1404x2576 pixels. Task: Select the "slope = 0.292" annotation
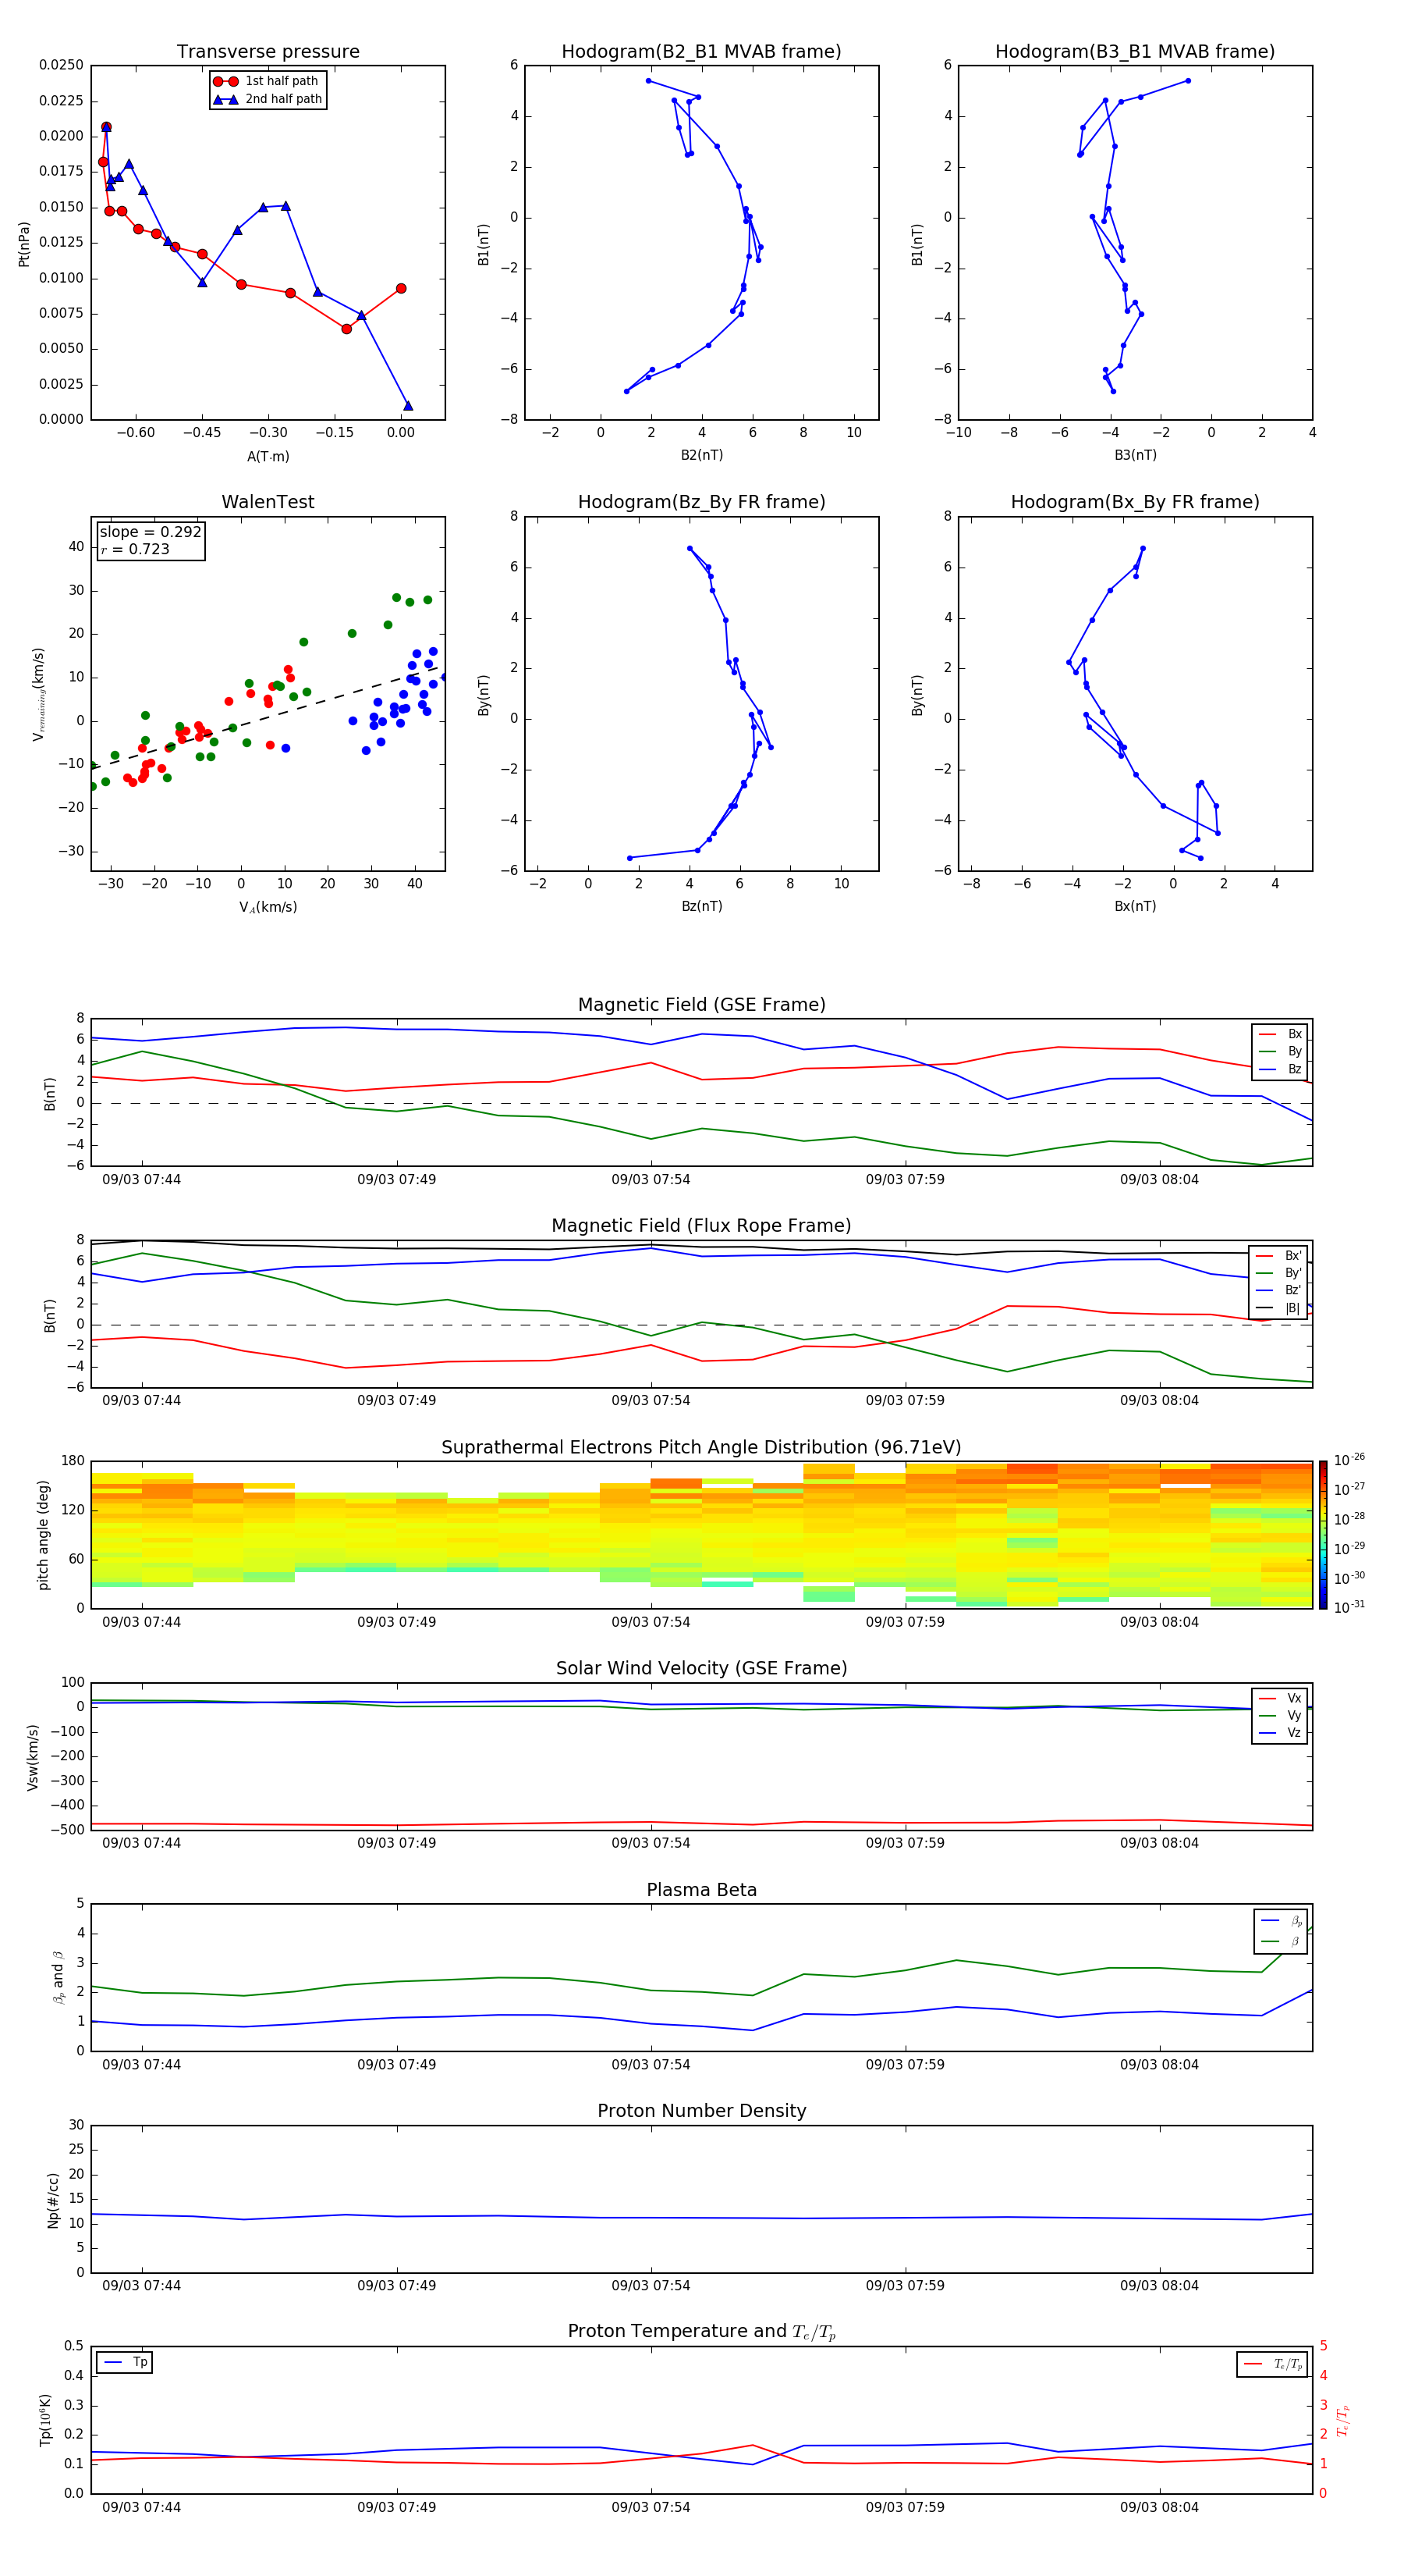151,532
